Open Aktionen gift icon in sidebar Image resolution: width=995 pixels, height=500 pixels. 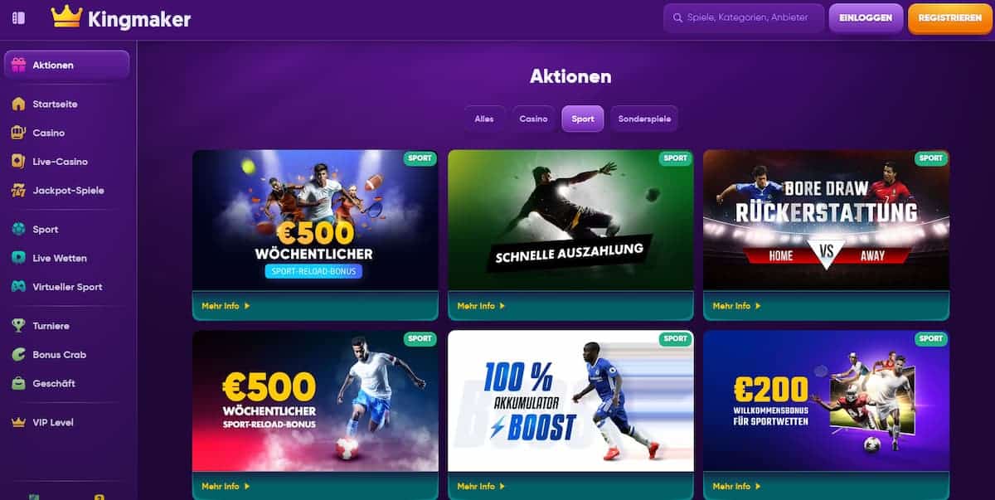[18, 66]
